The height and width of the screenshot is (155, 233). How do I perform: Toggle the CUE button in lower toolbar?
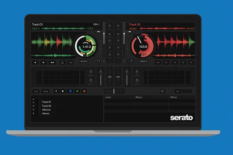36,91
